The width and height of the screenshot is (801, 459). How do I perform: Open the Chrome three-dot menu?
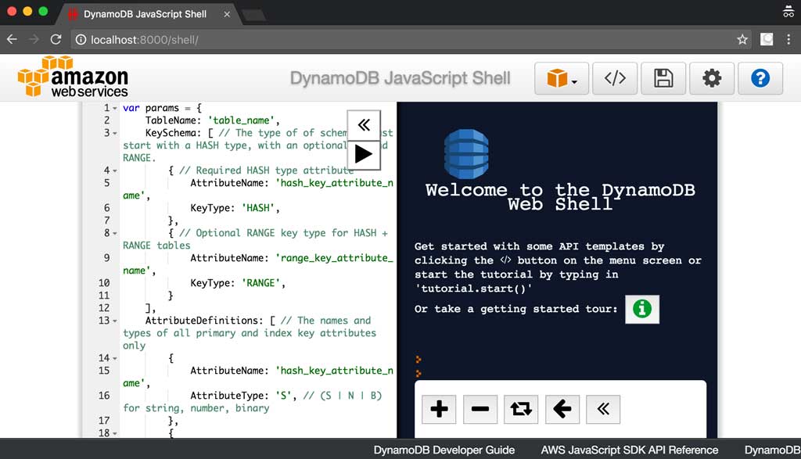(x=788, y=39)
